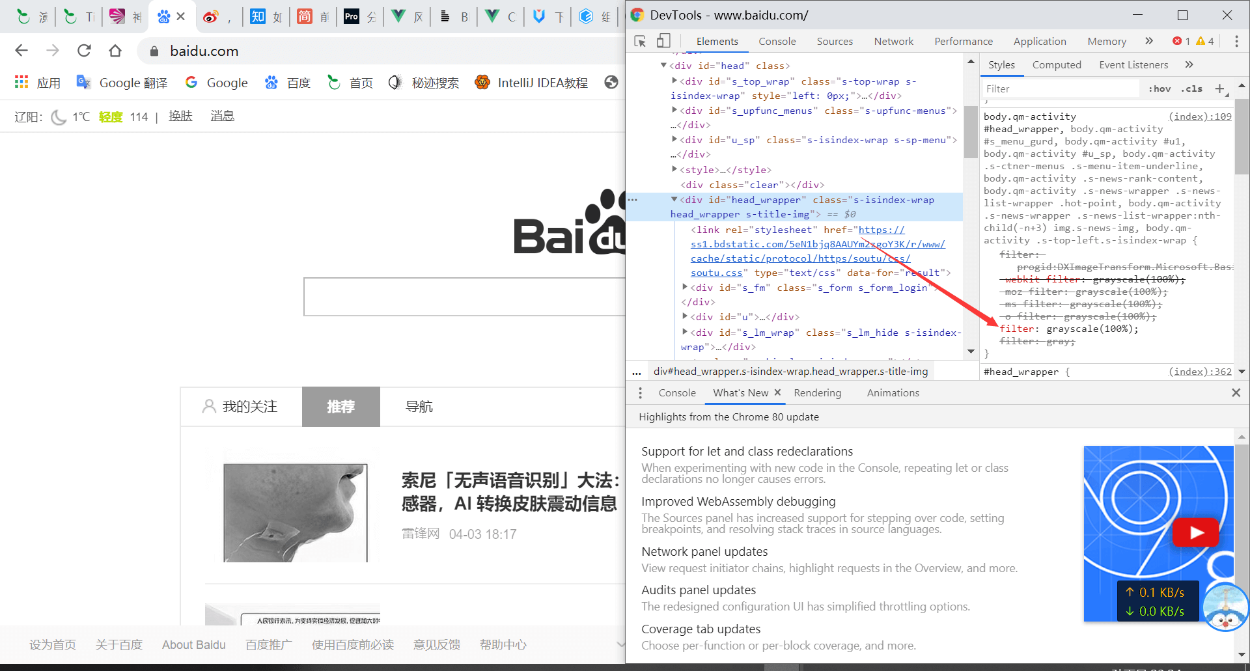Click the red error count indicator
This screenshot has width=1250, height=671.
point(1182,41)
